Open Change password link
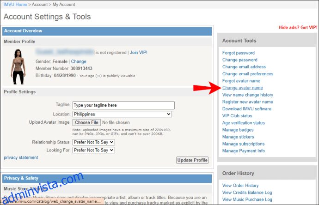This screenshot has height=205, width=319. (x=240, y=60)
